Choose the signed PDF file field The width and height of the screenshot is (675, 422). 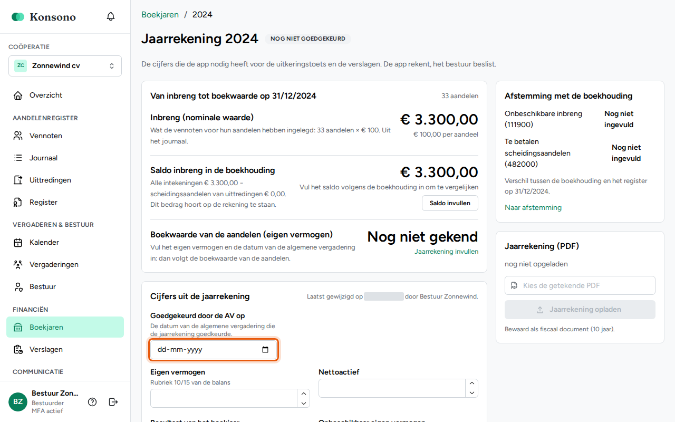[x=580, y=285]
